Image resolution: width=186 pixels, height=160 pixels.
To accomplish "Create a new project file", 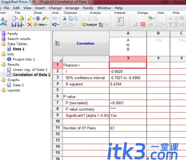I will (x=14, y=19).
